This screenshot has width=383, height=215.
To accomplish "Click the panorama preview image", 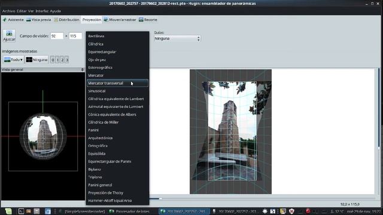I will coord(230,131).
